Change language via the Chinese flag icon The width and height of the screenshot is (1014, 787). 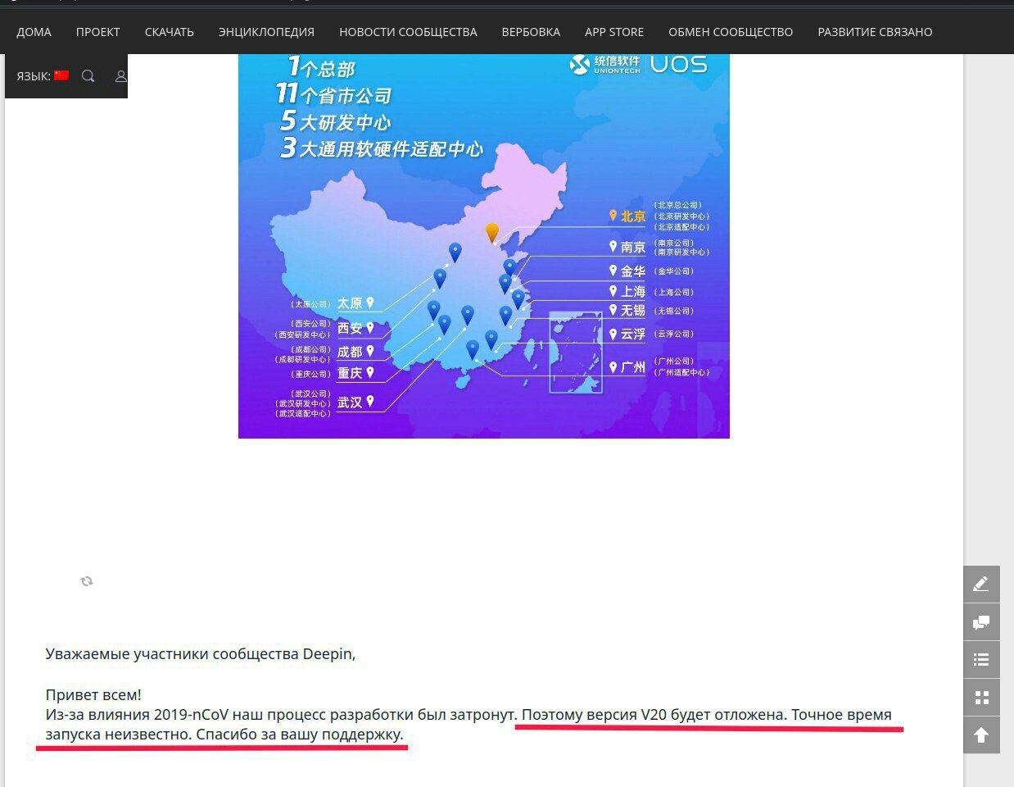[61, 75]
